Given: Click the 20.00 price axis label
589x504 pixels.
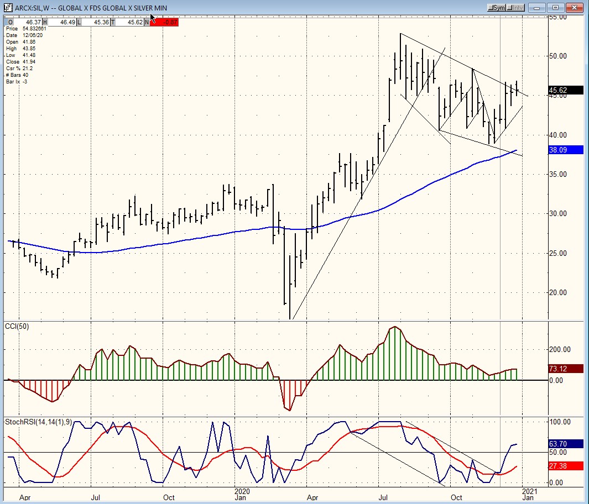Looking at the screenshot, I should (558, 292).
